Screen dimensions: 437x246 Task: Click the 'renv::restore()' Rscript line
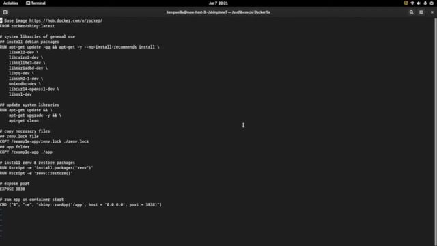tap(36, 173)
